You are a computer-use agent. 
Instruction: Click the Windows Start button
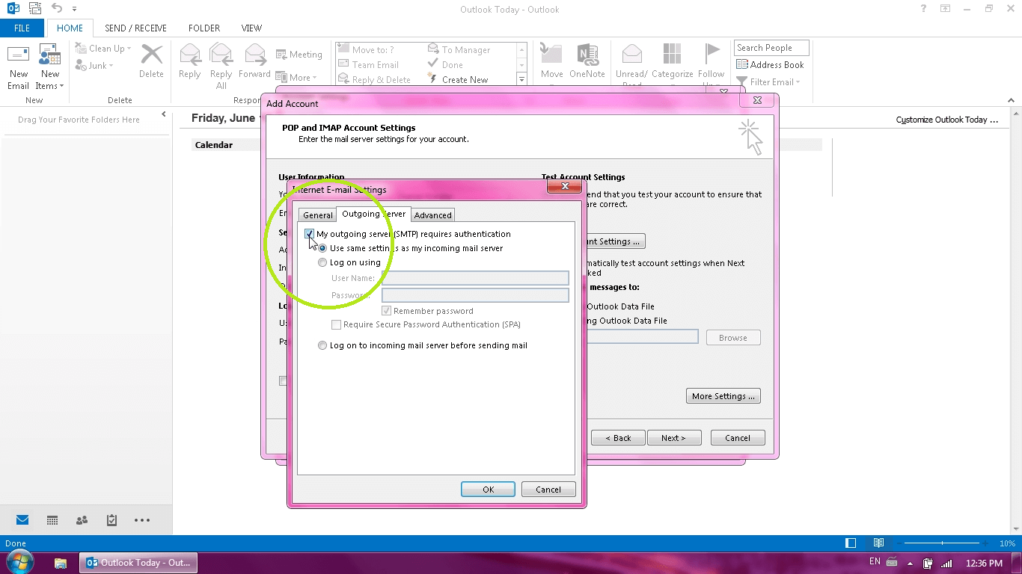click(19, 562)
